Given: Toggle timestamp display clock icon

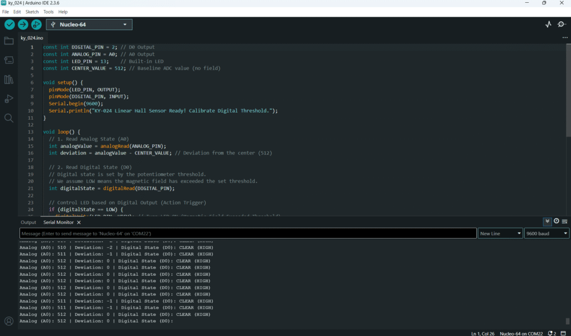Looking at the screenshot, I should click(x=556, y=222).
